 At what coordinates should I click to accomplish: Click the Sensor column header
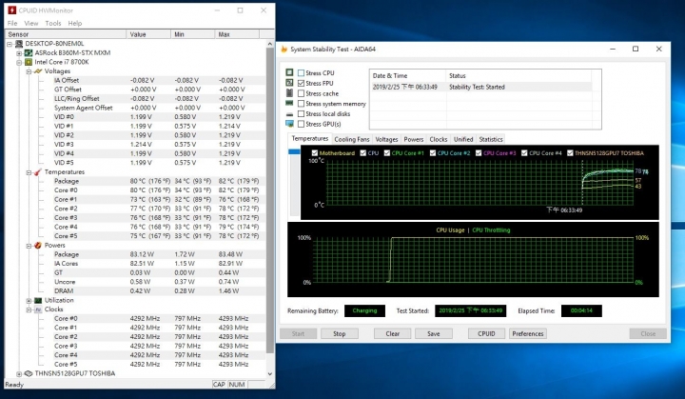point(66,34)
